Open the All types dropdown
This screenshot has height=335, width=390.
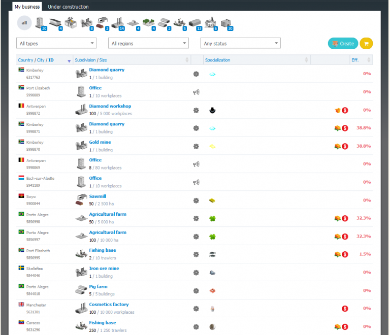pyautogui.click(x=56, y=44)
